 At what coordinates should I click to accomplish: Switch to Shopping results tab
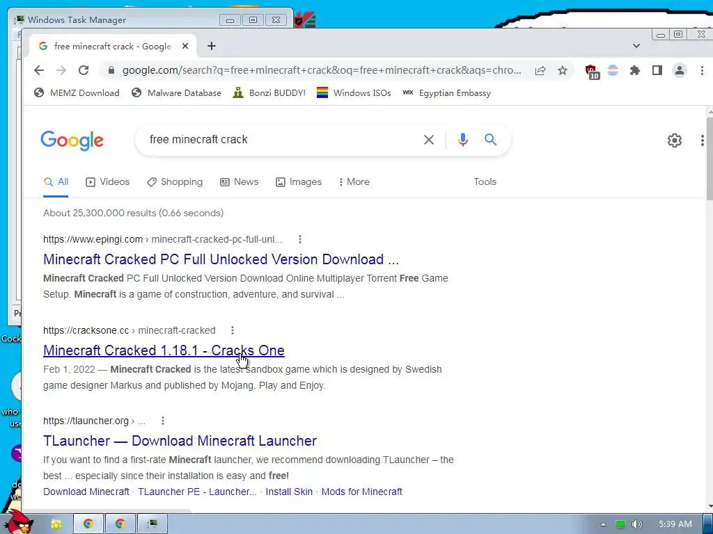point(175,181)
